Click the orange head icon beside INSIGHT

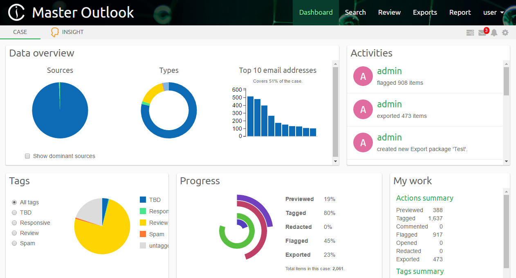[x=54, y=32]
